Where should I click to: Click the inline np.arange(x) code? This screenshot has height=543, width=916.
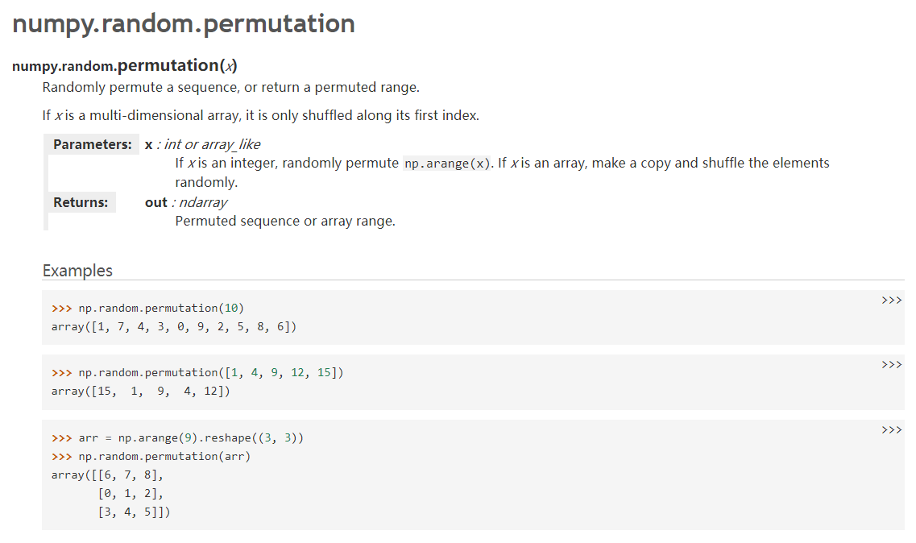click(446, 164)
